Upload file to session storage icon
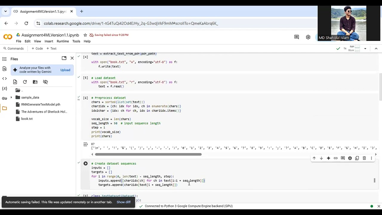Image resolution: width=382 pixels, height=215 pixels. [x=15, y=82]
